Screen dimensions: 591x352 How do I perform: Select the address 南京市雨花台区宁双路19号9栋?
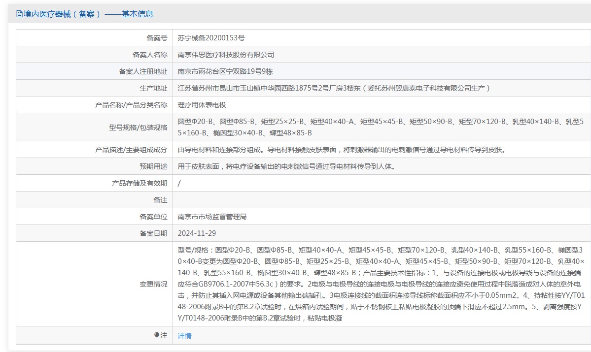225,71
